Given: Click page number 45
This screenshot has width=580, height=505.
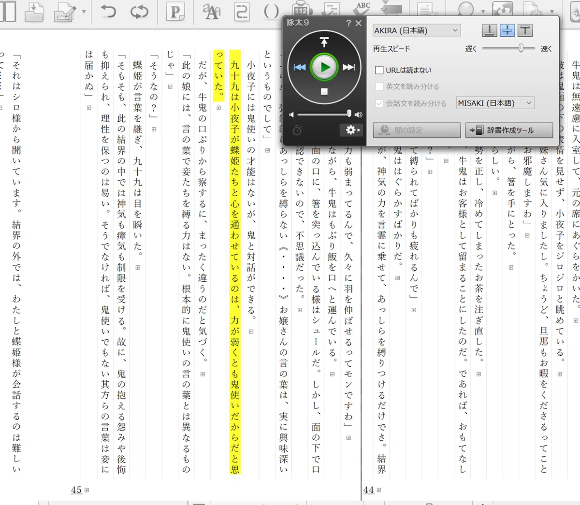Looking at the screenshot, I should coord(76,490).
